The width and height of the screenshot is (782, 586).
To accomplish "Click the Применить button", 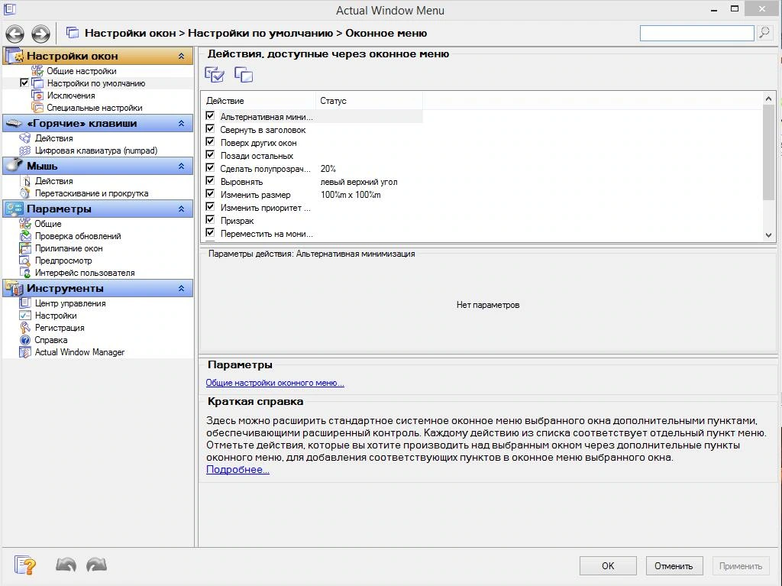I will coord(741,566).
